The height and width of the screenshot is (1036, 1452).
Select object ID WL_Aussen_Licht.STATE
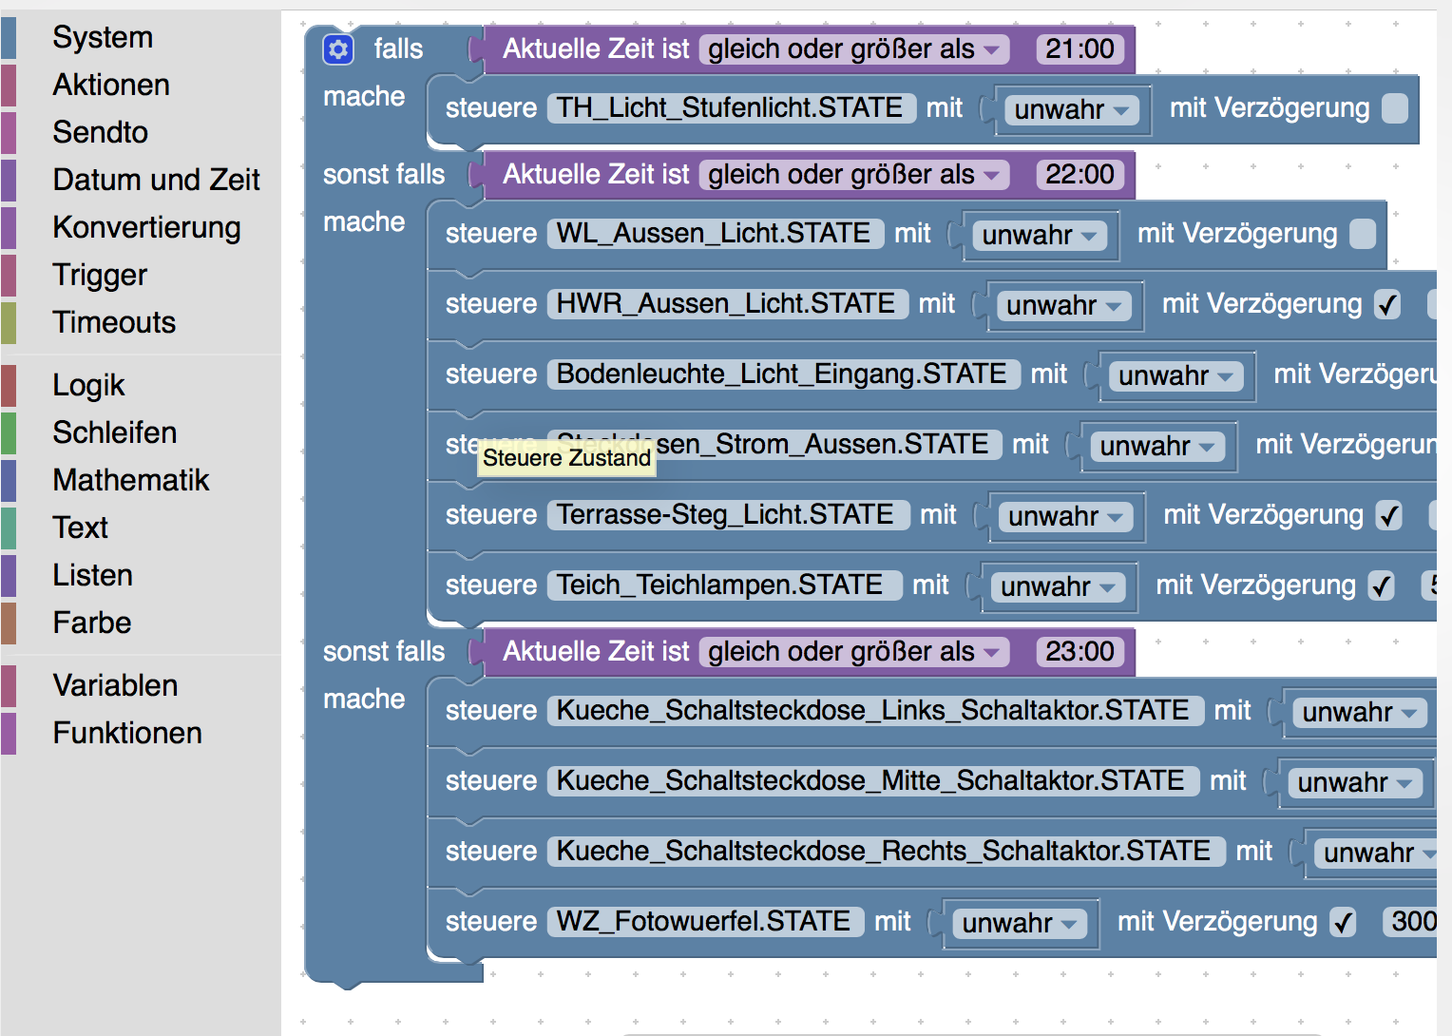click(716, 233)
